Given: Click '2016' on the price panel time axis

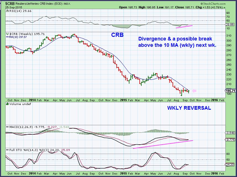Looking at the screenshot, I should click(x=215, y=100).
